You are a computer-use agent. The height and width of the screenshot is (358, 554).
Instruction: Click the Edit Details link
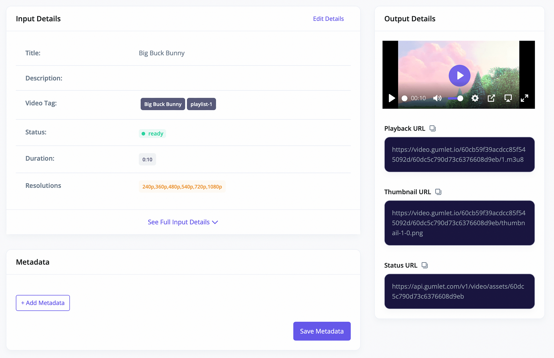click(328, 19)
